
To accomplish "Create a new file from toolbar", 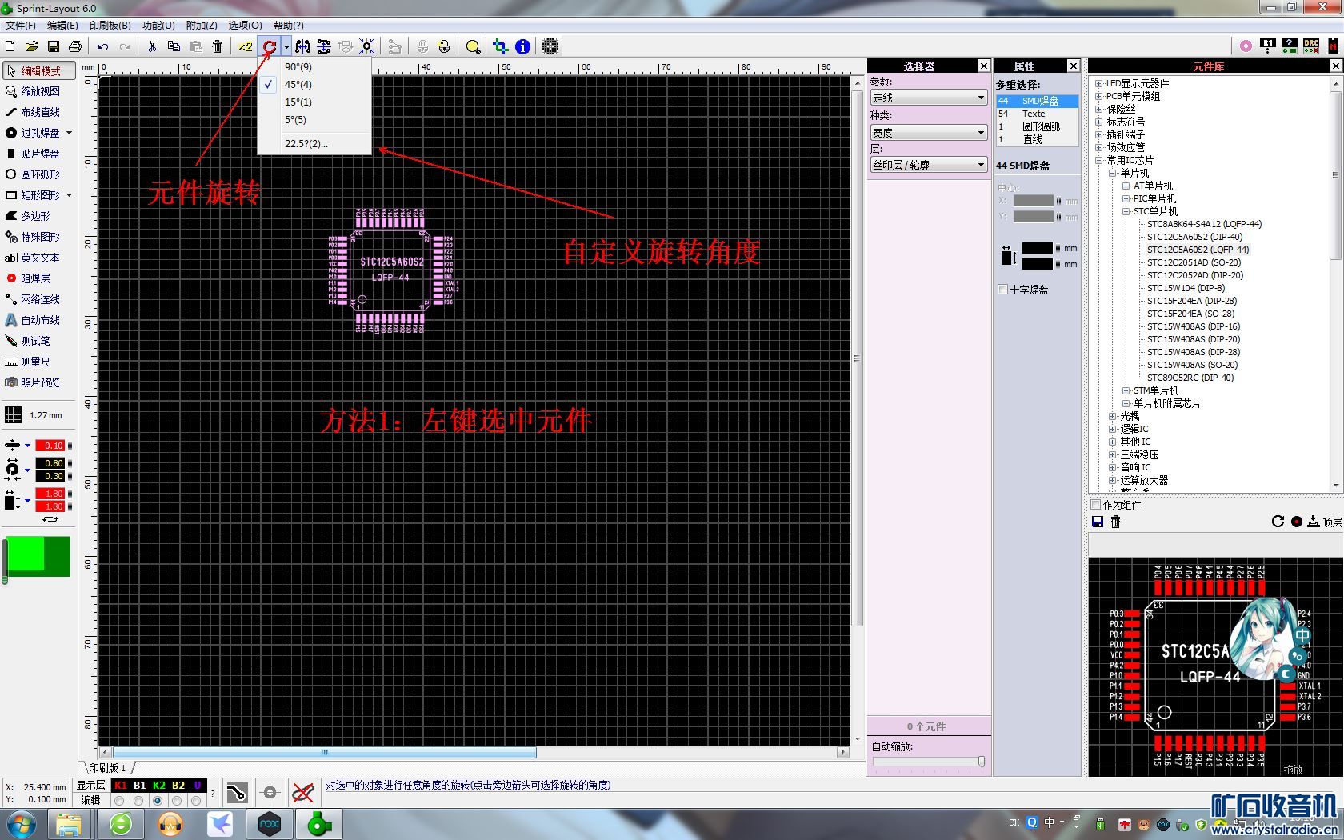I will 10,46.
